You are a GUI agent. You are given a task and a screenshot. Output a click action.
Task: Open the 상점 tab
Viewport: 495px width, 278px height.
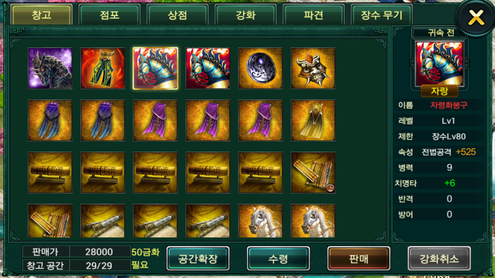[178, 15]
